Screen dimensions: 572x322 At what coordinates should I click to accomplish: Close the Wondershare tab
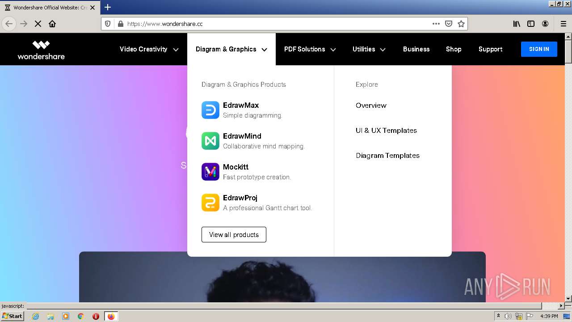click(x=93, y=8)
